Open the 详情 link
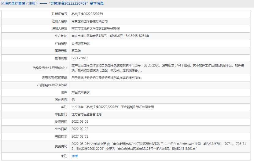Image resolution: width=254 pixels, height=162 pixels. tap(75, 156)
